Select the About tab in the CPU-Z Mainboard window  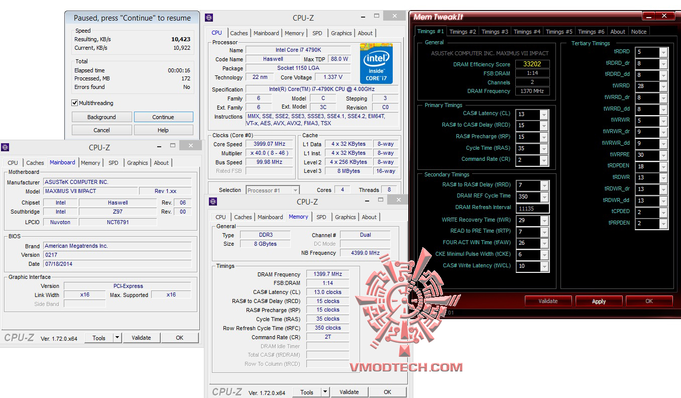(x=161, y=163)
